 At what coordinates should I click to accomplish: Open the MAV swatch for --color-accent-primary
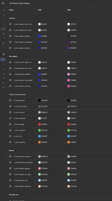[x=69, y=74]
